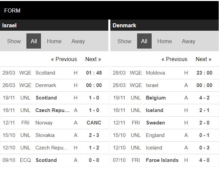
Task: Show Israel's Away matches only
Action: 78,41
